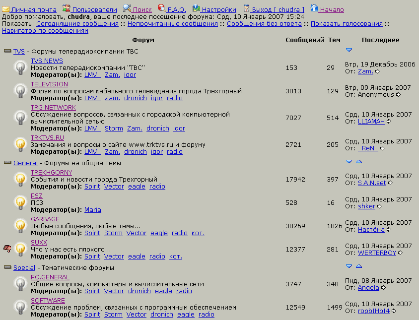
Task: Open the GARBAGE forum
Action: 45,219
